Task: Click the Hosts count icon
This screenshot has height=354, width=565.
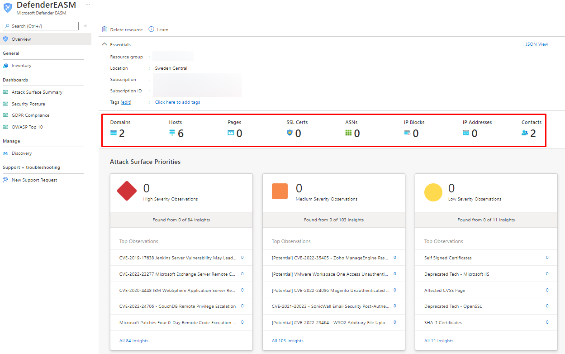Action: pyautogui.click(x=172, y=133)
